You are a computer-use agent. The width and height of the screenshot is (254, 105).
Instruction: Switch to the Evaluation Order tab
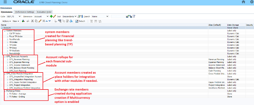[44, 12]
